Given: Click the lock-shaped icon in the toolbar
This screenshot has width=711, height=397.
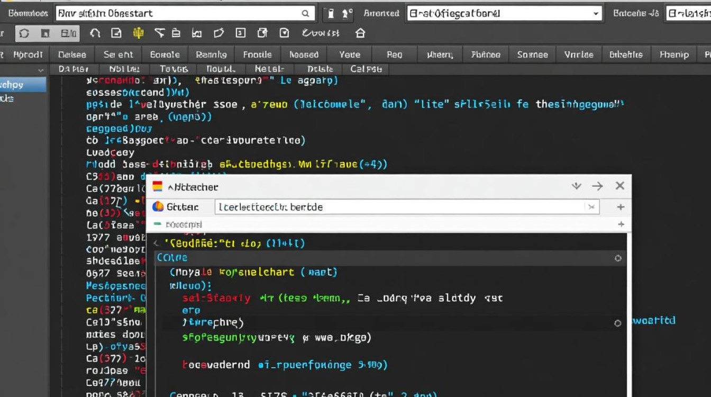Looking at the screenshot, I should tap(176, 33).
